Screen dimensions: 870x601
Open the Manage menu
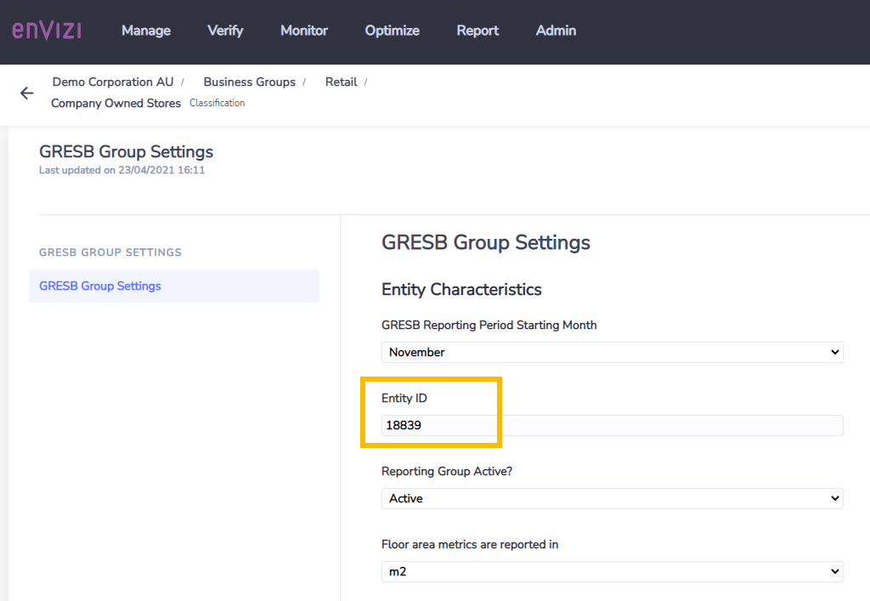coord(146,31)
